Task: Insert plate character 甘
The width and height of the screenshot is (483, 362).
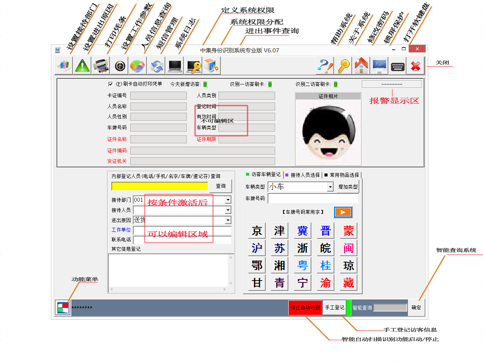Action: (257, 283)
